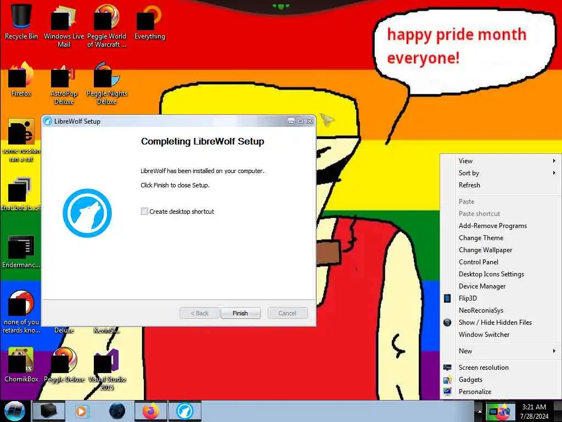Open the ChomikBox desktop icon

[x=21, y=364]
